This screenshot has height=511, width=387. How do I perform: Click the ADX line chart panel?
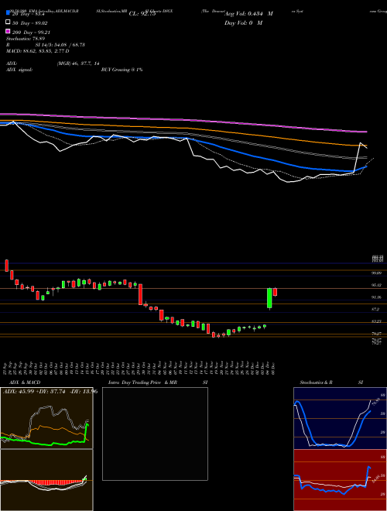46,418
